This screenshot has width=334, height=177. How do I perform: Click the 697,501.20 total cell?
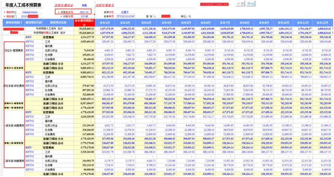[84, 90]
